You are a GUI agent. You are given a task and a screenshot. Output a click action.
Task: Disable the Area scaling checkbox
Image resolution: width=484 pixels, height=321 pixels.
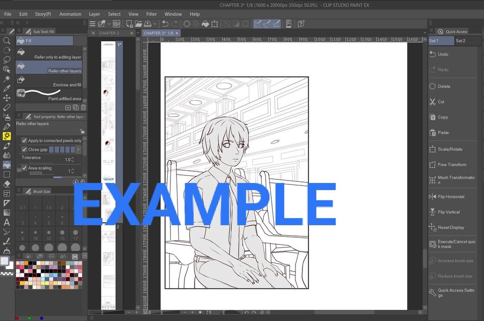24,168
